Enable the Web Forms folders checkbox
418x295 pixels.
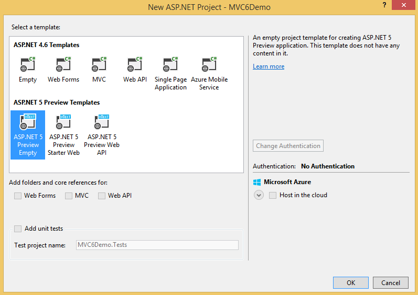[x=18, y=196]
